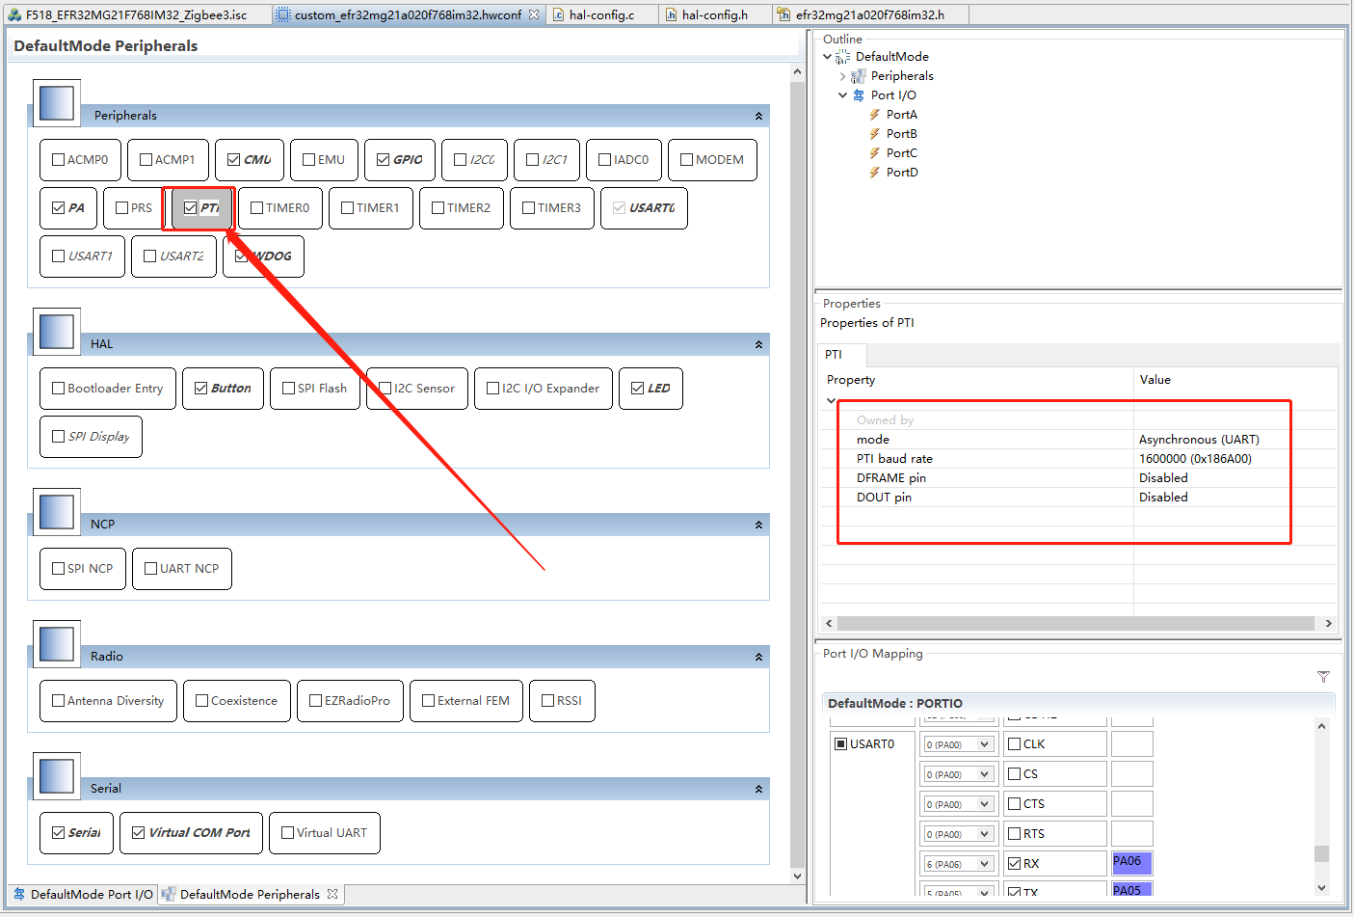
Task: Collapse the NCP section
Action: click(x=758, y=525)
